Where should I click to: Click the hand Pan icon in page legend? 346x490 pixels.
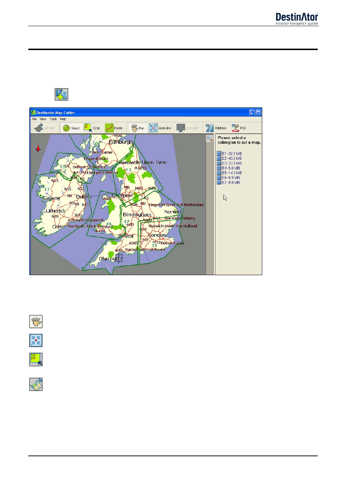(36, 322)
